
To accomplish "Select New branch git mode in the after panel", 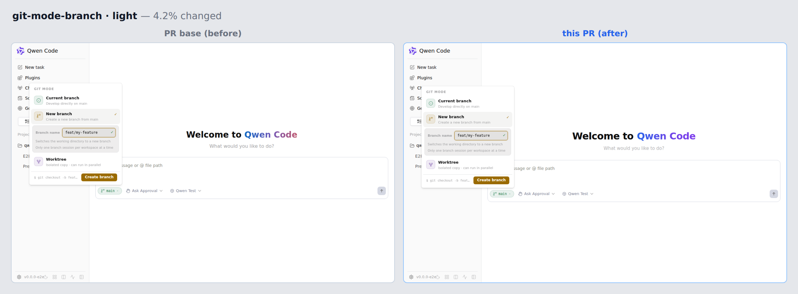I will [x=468, y=120].
